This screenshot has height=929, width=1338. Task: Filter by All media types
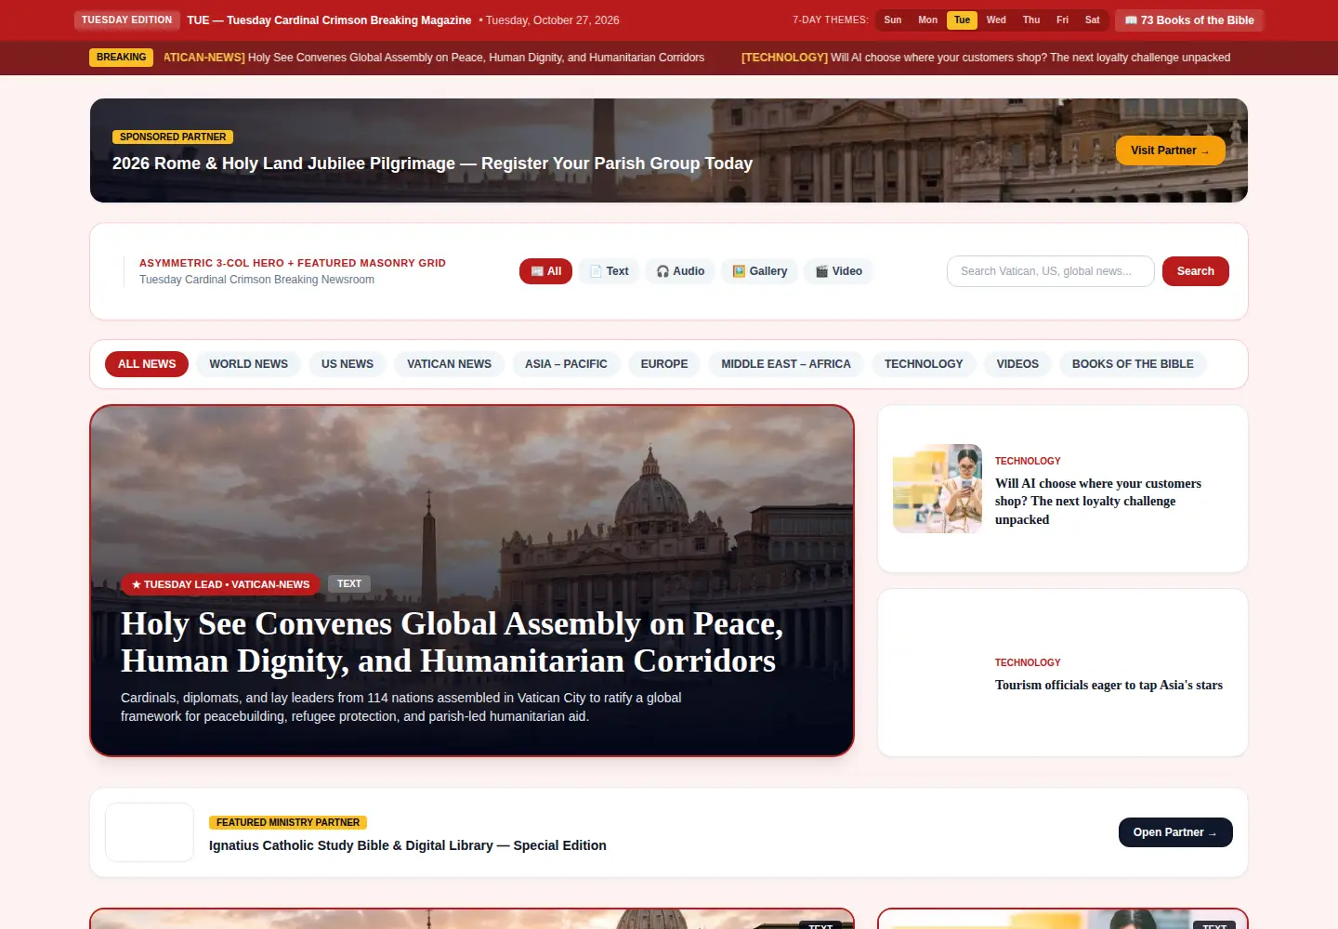pos(545,271)
